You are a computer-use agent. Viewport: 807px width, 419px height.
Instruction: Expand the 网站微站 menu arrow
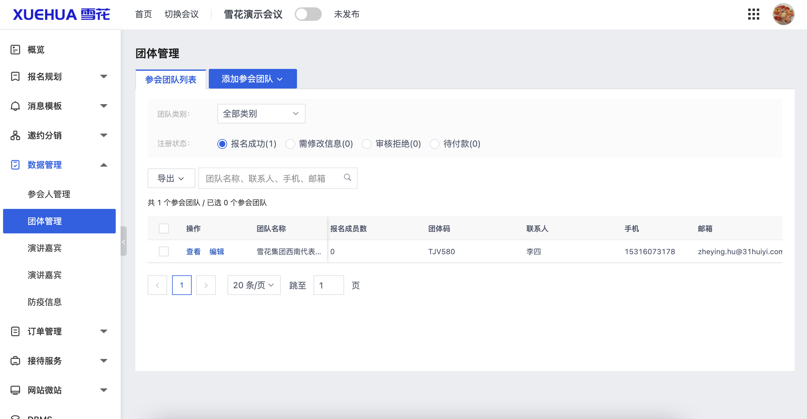click(x=104, y=390)
